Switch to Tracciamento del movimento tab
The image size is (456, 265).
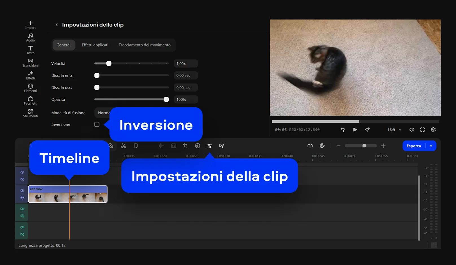144,45
